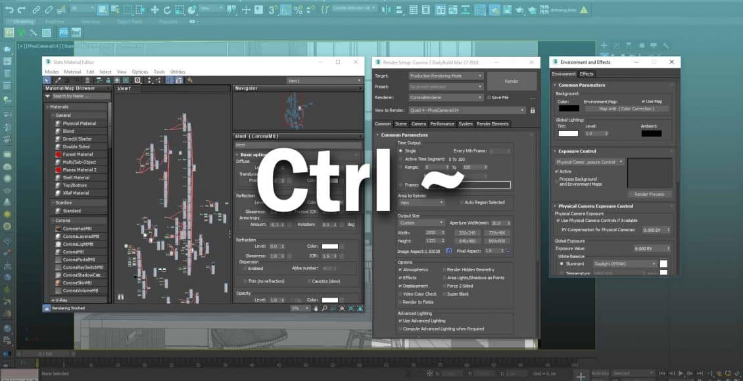Screen dimensions: 743x381
Task: Click the Render Preview button
Action: click(x=649, y=194)
